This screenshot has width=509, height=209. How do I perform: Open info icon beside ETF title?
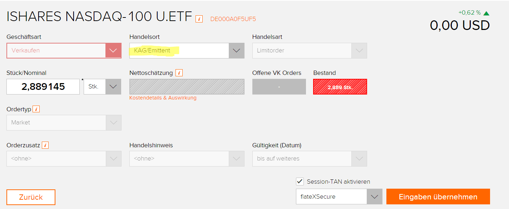click(x=199, y=19)
